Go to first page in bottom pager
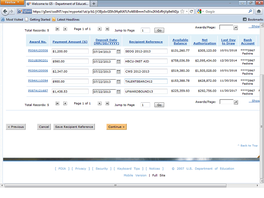The width and height of the screenshot is (264, 198). pyautogui.click(x=57, y=104)
